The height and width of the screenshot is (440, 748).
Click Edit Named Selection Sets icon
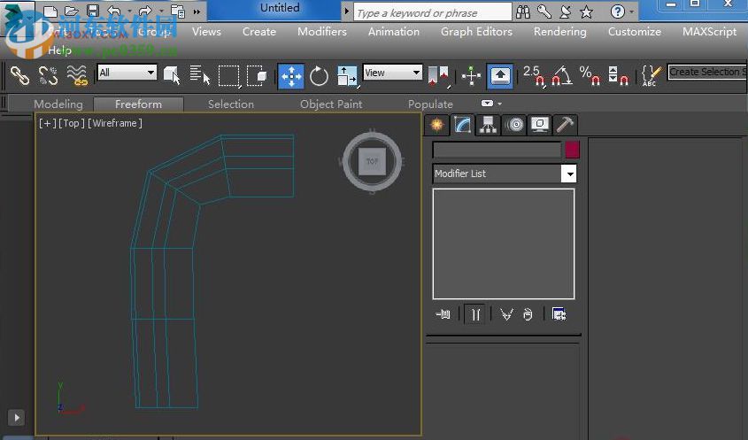(x=652, y=75)
